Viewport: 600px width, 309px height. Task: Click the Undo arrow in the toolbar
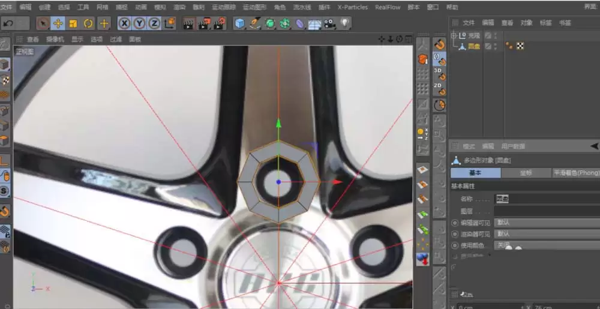8,23
